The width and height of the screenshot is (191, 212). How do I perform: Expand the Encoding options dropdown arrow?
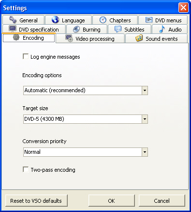coord(145,90)
